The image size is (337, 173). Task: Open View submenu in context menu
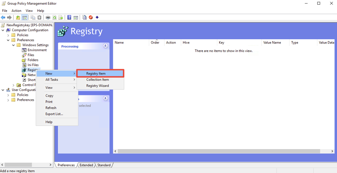(x=57, y=87)
